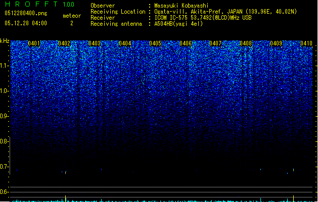Click the Ogata-vill. Akita-Pref. JAPAN location text
Viewport: 318px width, 202px height.
pyautogui.click(x=225, y=12)
